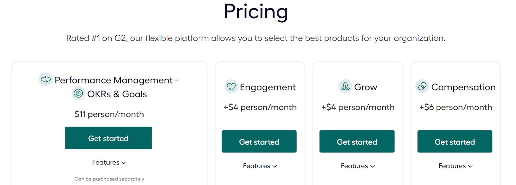516x185 pixels.
Task: Get started with Performance Management plan
Action: pyautogui.click(x=108, y=138)
